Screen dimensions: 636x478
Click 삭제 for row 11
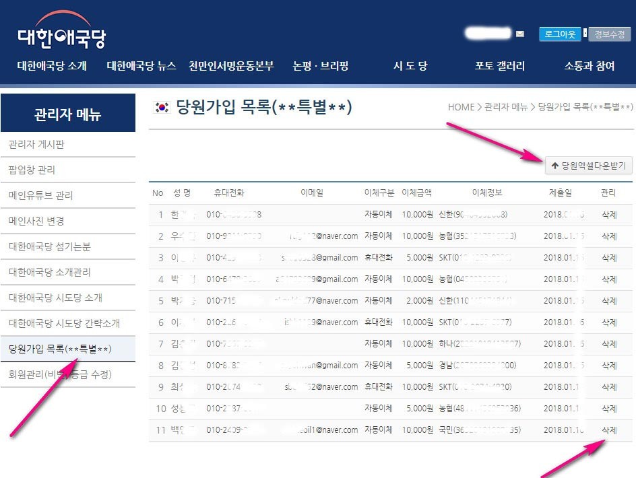coord(608,430)
